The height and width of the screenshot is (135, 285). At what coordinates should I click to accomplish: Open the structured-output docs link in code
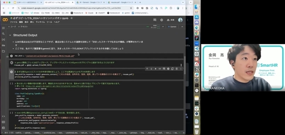(x=59, y=86)
